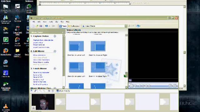Toggle the Tasks pane button

click(63, 26)
